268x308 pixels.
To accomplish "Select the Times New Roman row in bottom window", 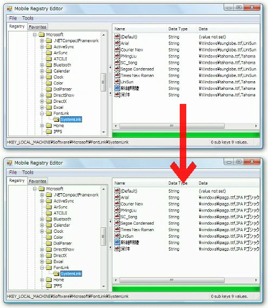I will pos(186,230).
